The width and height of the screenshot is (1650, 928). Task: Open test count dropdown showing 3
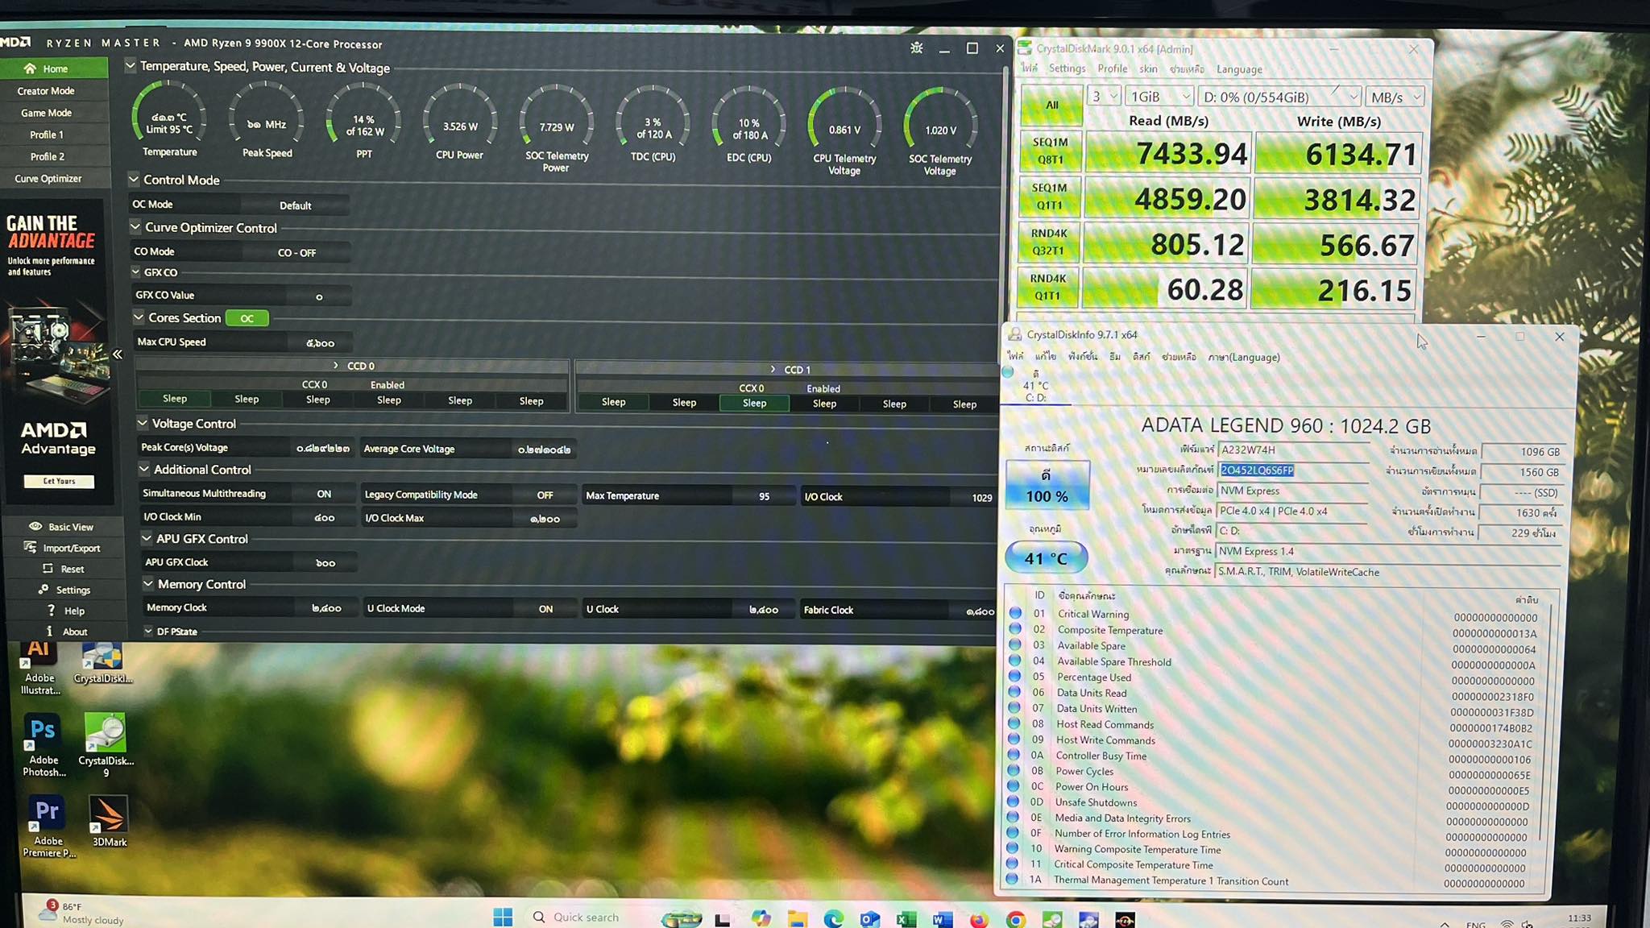click(x=1105, y=97)
